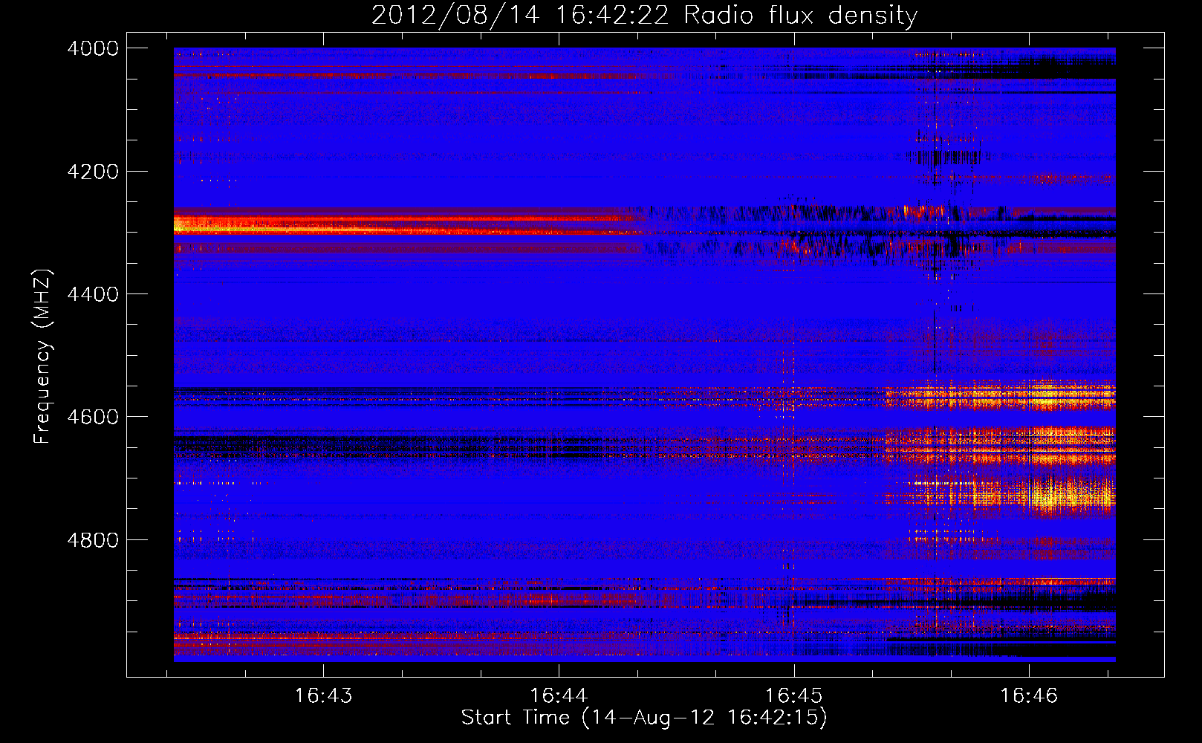Click the 16:46 time tick label
This screenshot has width=1202, height=743.
click(1028, 696)
